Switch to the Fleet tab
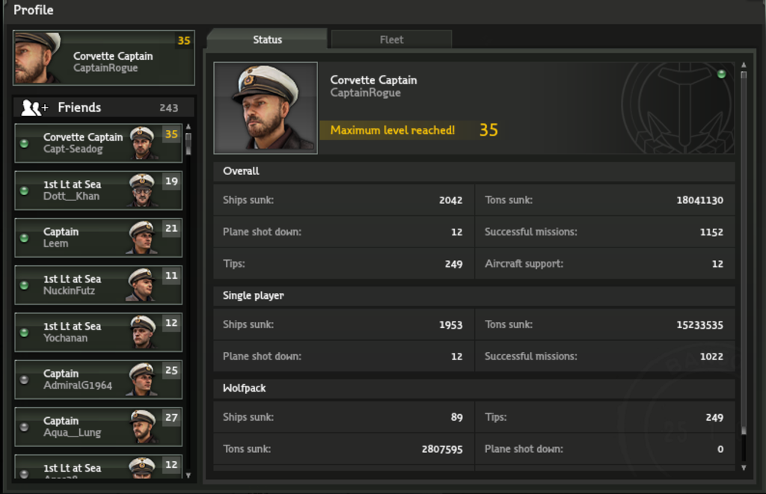Screen dimensions: 766x494 [x=391, y=40]
